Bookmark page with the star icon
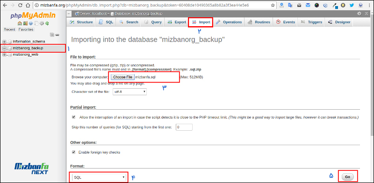Screen dimensions: 374x183 point(273,5)
